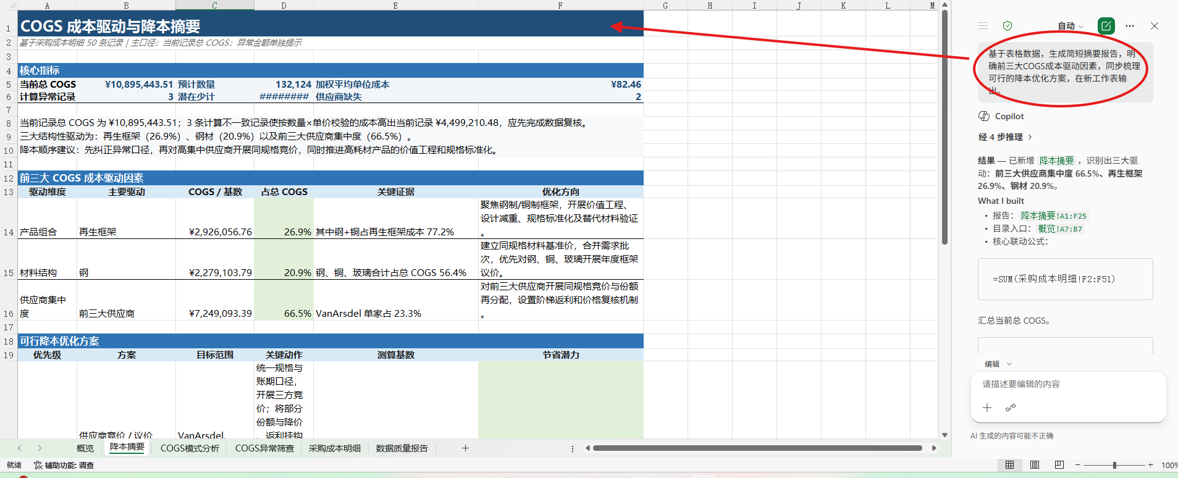Click the cell ¥7,249,093.39
This screenshot has height=478, width=1178.
(x=214, y=300)
